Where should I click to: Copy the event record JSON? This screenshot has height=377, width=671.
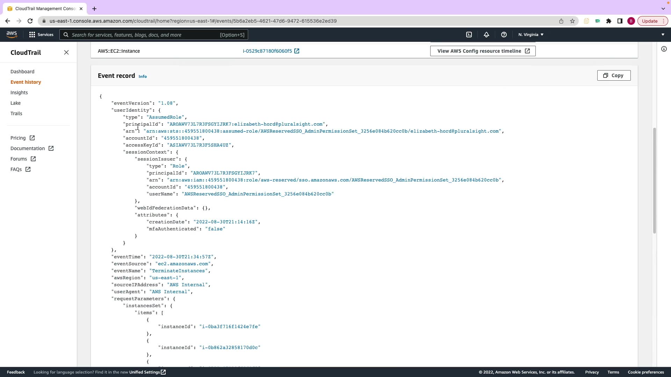coord(614,75)
